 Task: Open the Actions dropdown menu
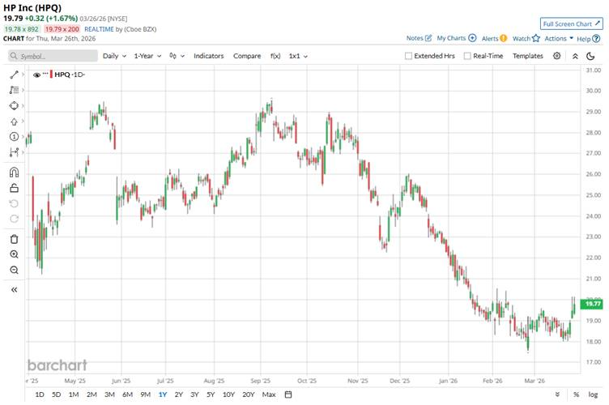click(x=559, y=38)
